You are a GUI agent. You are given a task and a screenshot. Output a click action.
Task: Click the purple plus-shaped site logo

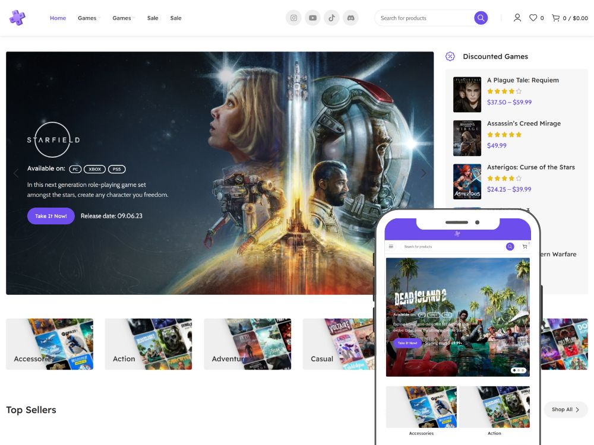(x=17, y=18)
